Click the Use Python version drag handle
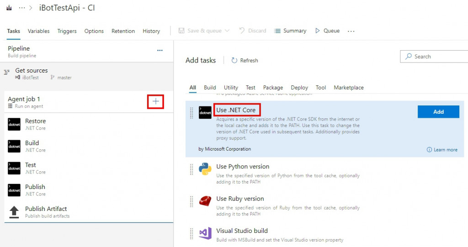Screen dimensions: 468x247 click(191, 169)
